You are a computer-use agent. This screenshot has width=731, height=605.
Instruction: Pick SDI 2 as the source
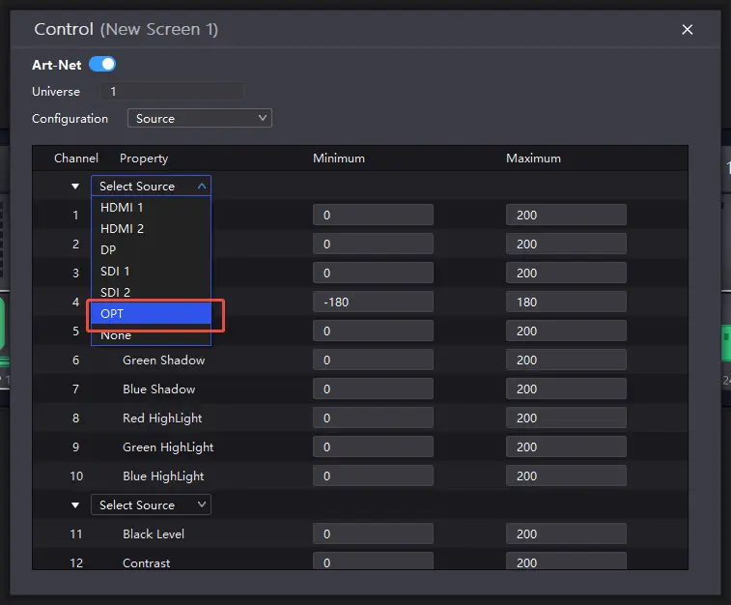(x=116, y=293)
